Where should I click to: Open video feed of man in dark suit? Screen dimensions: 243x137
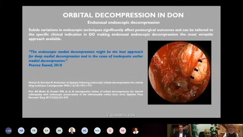(180, 131)
